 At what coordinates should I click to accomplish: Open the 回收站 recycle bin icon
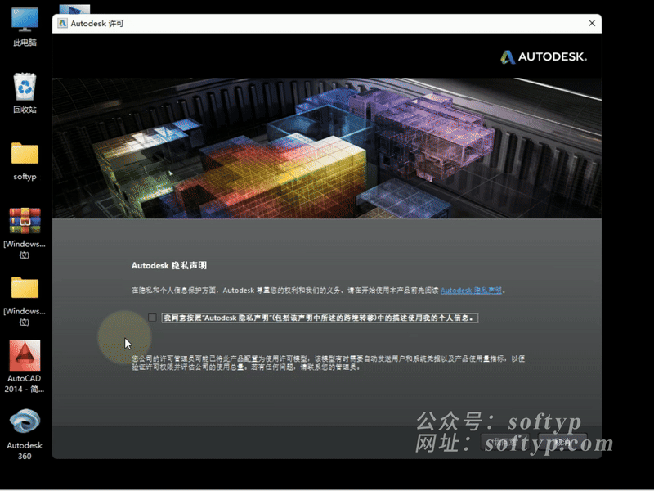pyautogui.click(x=25, y=93)
